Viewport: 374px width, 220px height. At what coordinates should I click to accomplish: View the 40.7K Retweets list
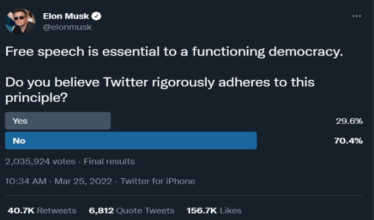coord(41,210)
